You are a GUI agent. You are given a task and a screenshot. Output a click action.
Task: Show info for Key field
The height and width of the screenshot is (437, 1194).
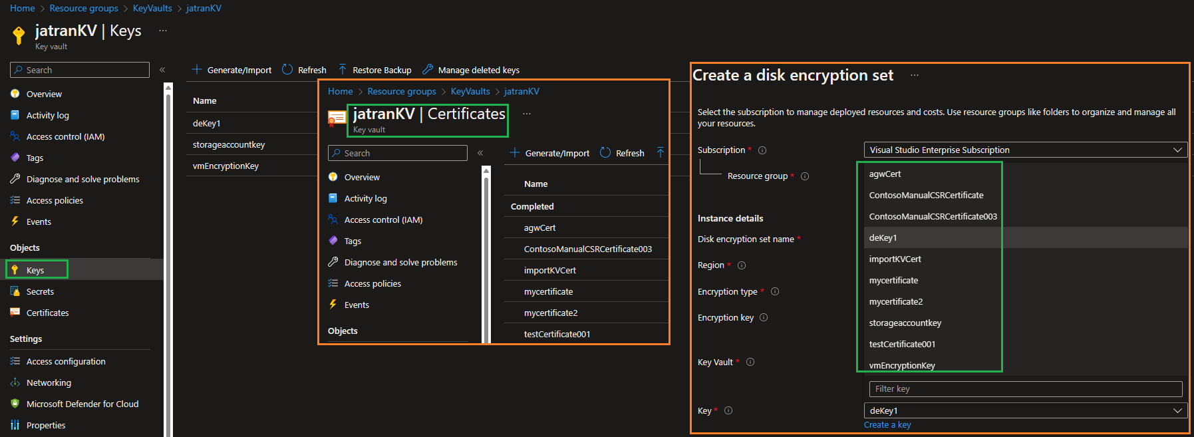tap(728, 410)
